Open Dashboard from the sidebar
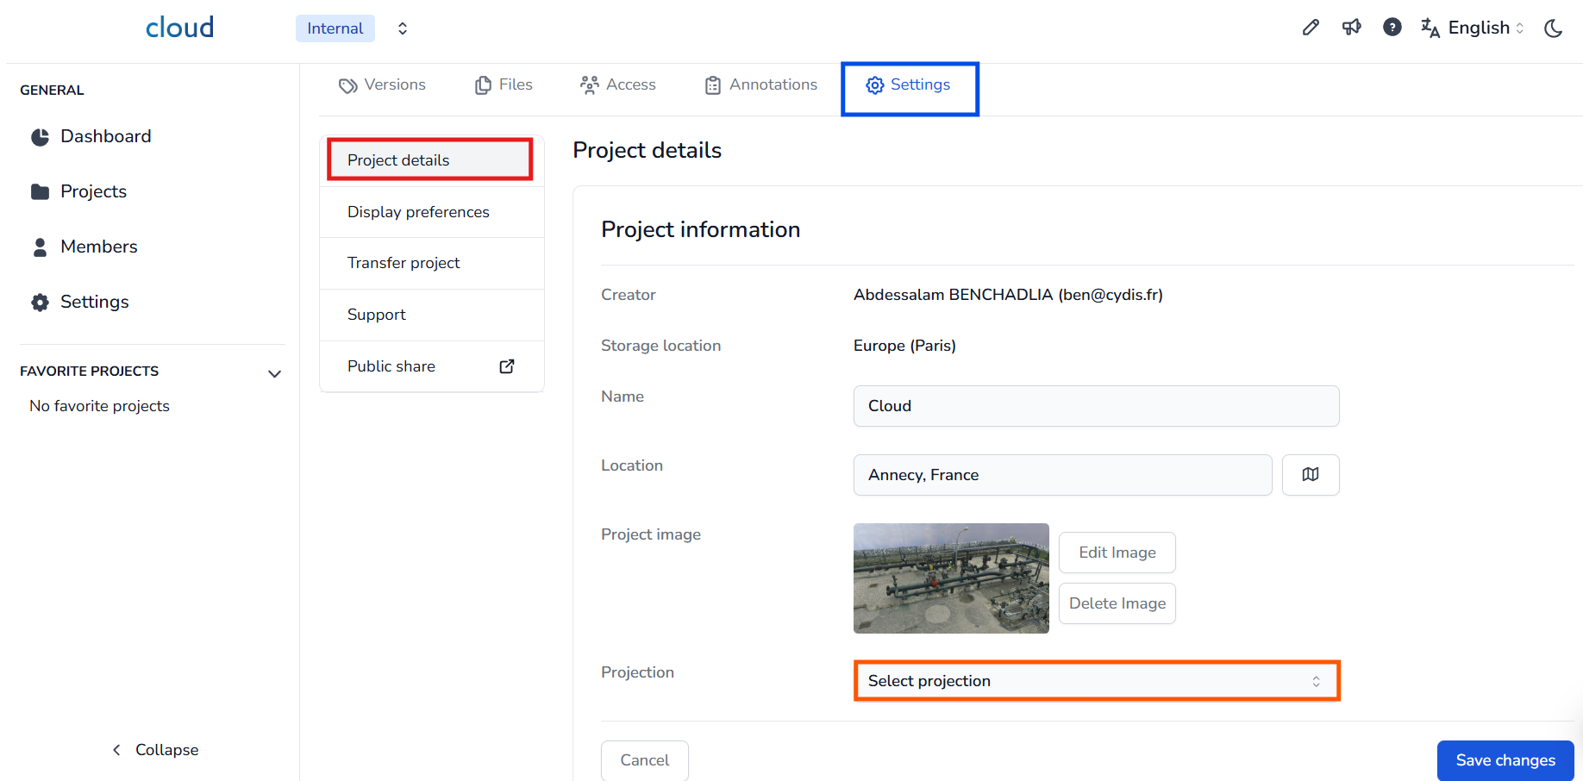 click(105, 136)
